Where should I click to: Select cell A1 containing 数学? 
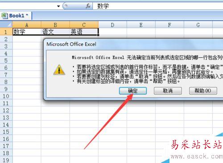(x=27, y=32)
